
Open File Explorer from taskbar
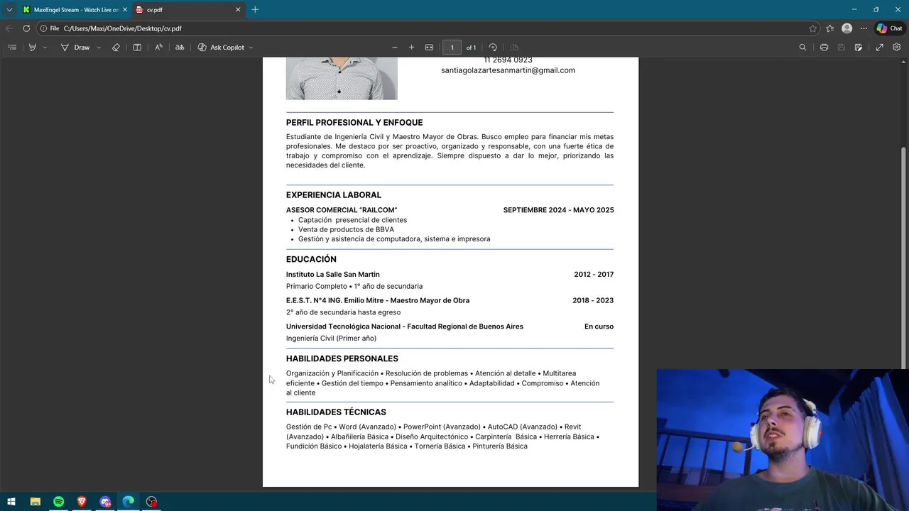point(35,502)
